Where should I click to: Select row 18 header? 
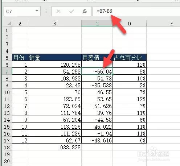pyautogui.click(x=7, y=147)
